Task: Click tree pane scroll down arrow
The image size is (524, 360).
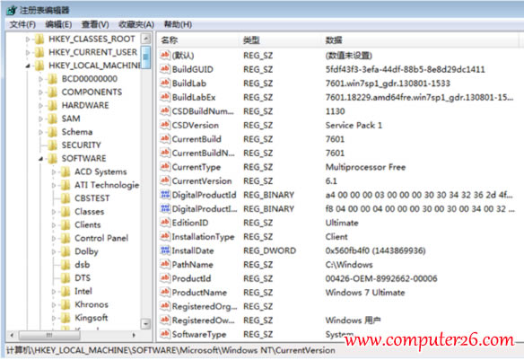Action: coord(145,323)
